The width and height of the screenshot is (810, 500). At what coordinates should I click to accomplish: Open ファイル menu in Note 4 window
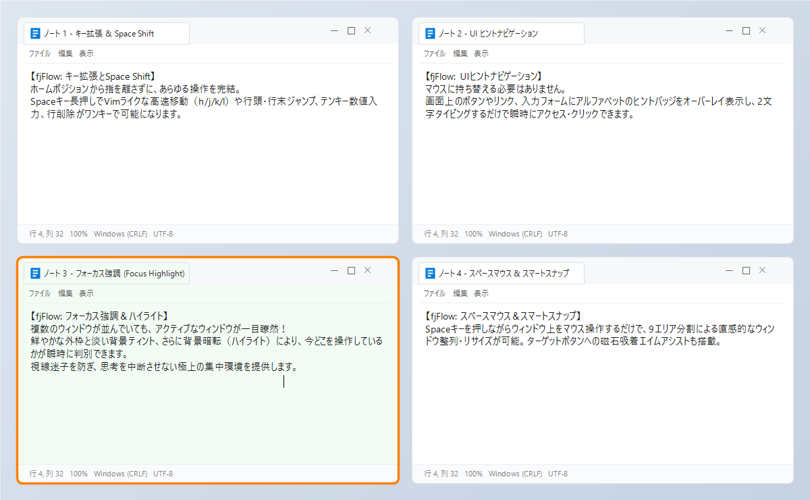(x=434, y=293)
